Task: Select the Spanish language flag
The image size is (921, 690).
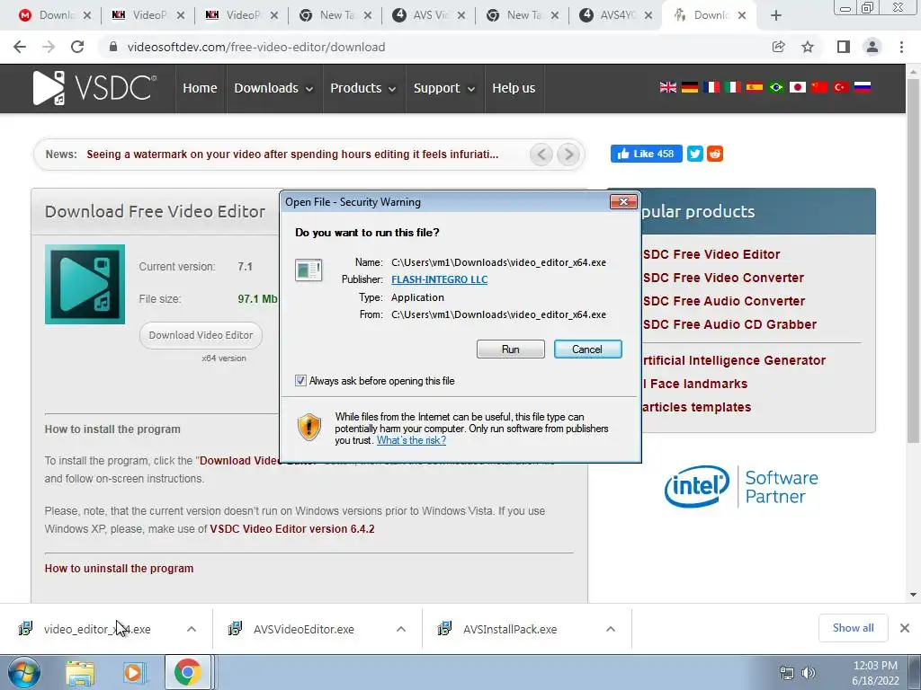Action: (755, 87)
